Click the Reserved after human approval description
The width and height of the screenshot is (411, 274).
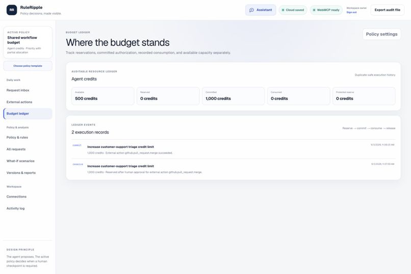coord(145,172)
